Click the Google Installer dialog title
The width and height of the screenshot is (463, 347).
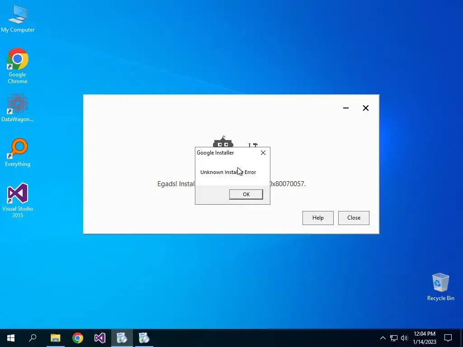coord(215,153)
